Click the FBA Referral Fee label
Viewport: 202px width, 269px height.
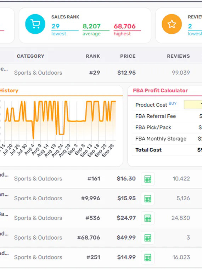tap(156, 116)
